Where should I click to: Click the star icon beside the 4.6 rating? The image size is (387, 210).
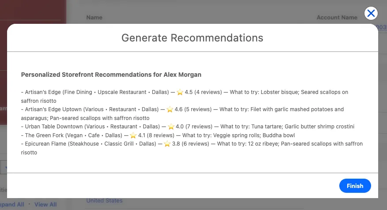pos(170,109)
